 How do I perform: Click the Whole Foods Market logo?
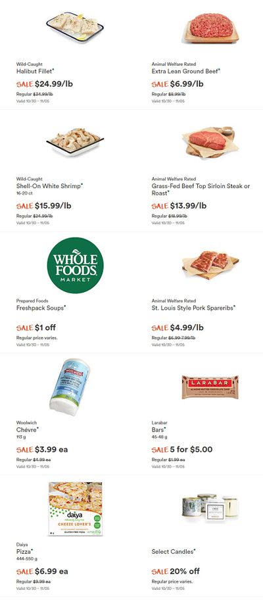[75, 265]
